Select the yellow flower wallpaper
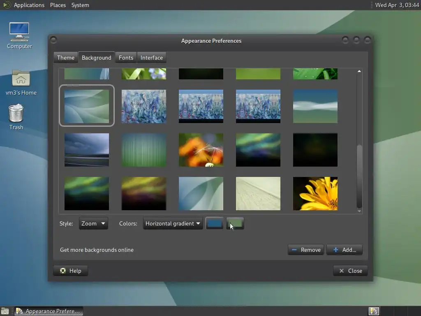The height and width of the screenshot is (316, 421). tap(315, 193)
